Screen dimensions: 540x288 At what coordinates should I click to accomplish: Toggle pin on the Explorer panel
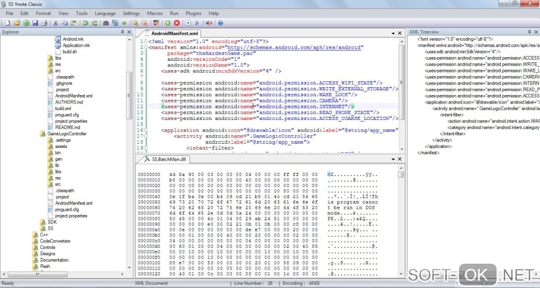(123, 32)
